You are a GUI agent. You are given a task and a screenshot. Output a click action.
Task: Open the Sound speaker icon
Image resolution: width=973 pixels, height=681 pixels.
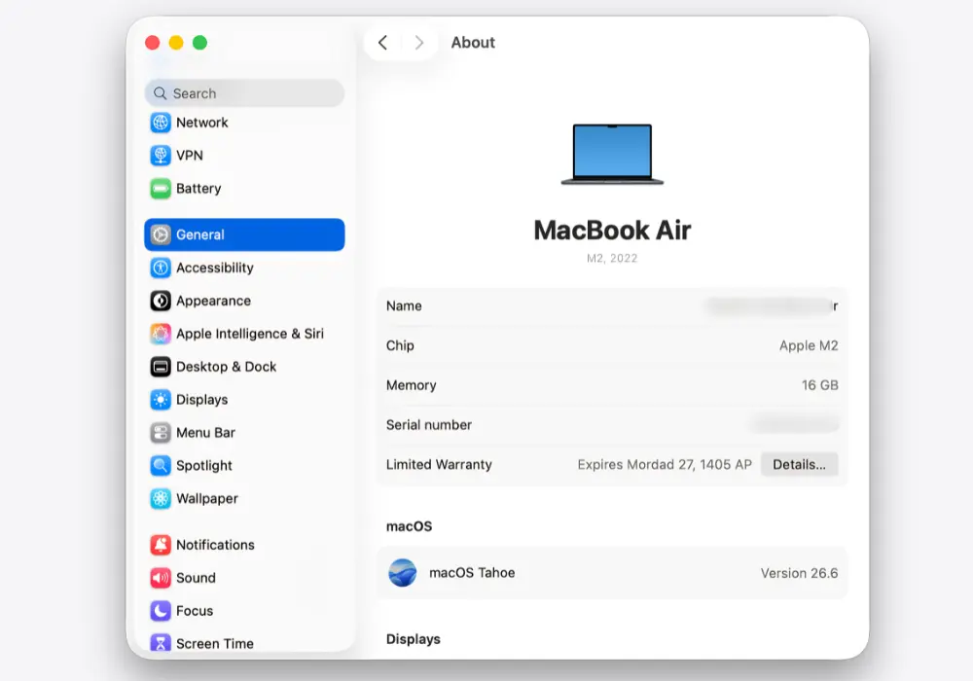point(161,578)
